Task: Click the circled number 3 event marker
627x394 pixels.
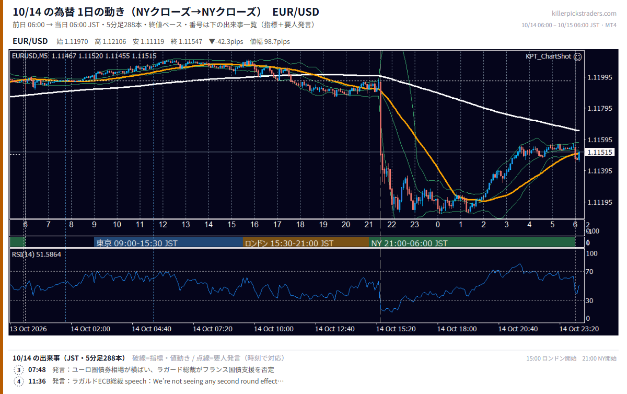Action: (19, 370)
